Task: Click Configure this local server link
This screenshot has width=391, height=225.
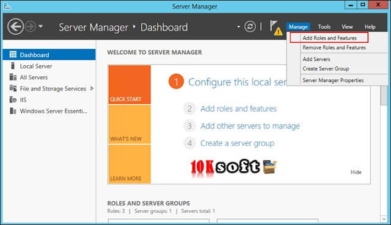Action: (x=237, y=82)
